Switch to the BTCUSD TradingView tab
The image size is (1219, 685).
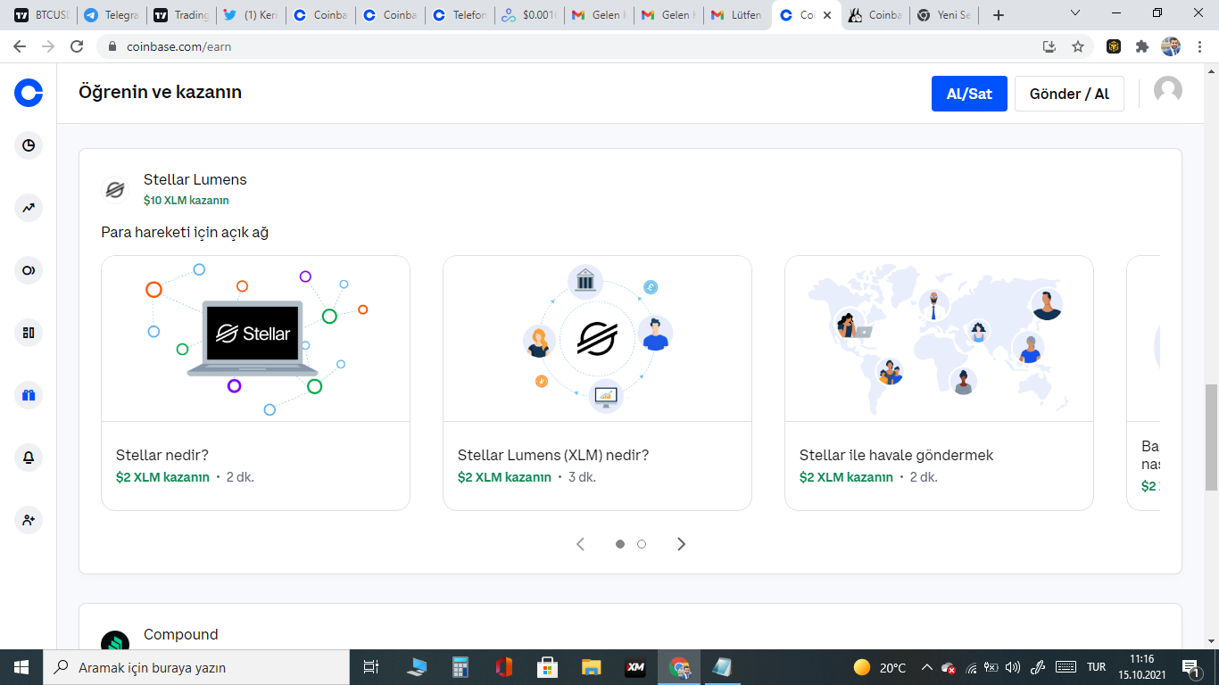pyautogui.click(x=41, y=15)
